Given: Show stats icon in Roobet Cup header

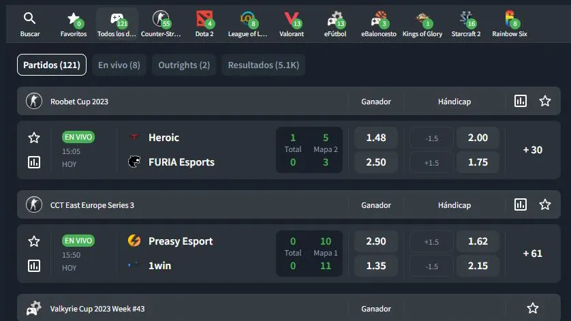Looking at the screenshot, I should coord(521,101).
